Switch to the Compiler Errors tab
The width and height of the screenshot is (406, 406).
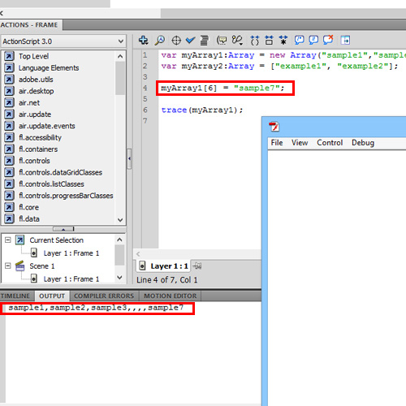(104, 296)
